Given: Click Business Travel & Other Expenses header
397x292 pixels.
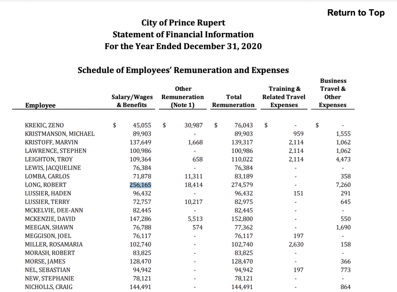Looking at the screenshot, I should coord(333,93).
